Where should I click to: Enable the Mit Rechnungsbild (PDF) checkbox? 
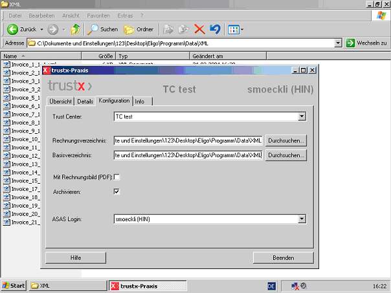coord(117,177)
